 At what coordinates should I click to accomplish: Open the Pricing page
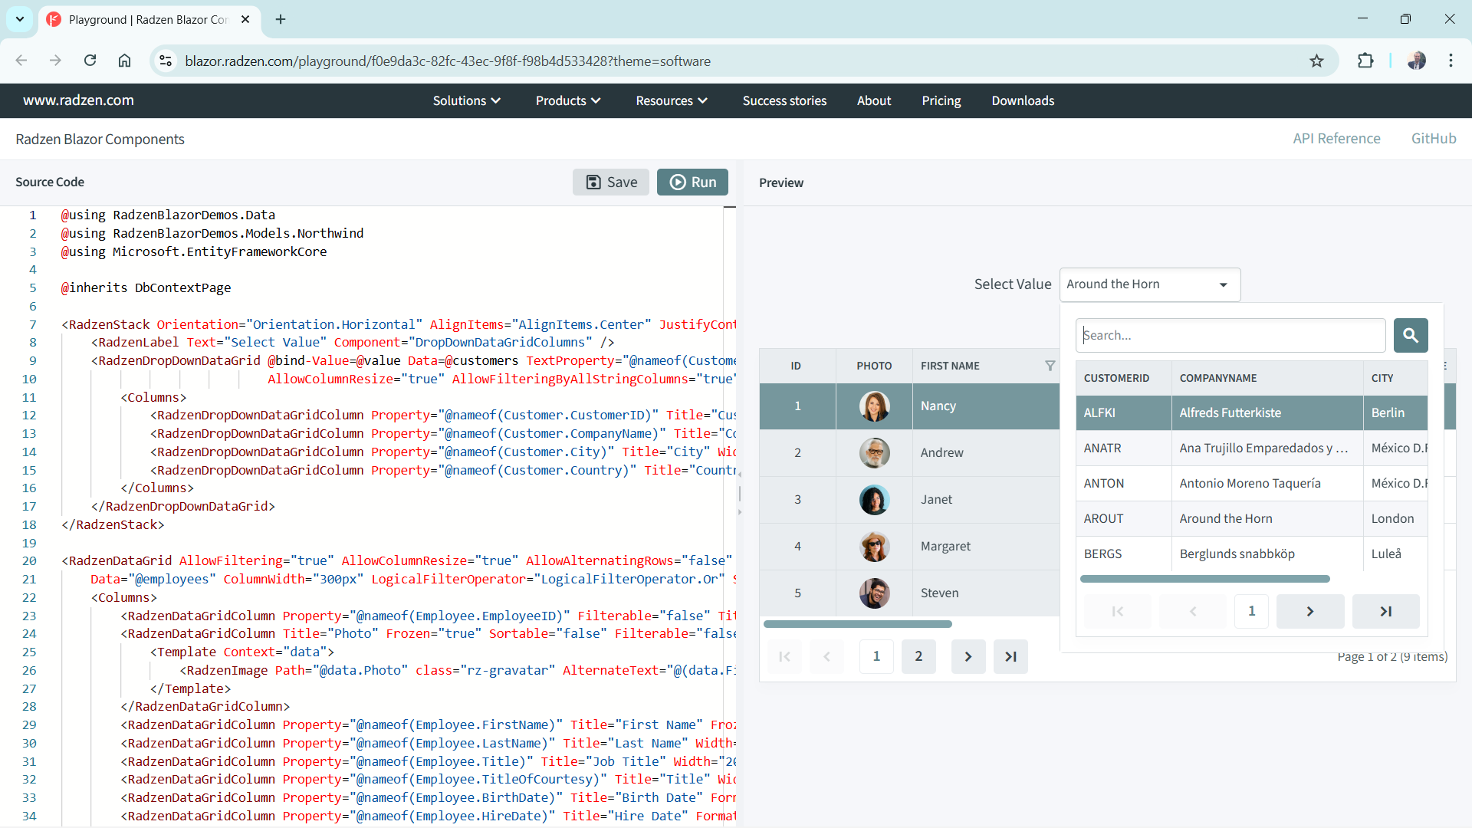(941, 100)
